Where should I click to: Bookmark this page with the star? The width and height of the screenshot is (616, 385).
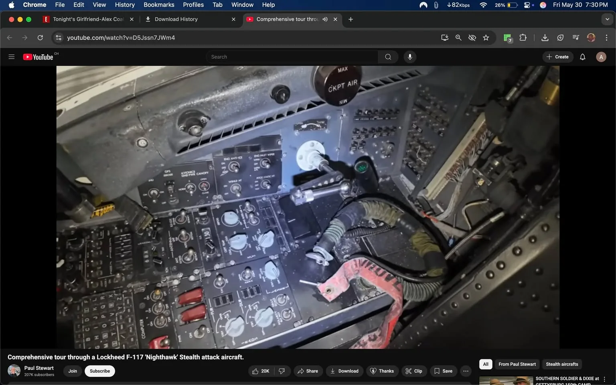[486, 37]
